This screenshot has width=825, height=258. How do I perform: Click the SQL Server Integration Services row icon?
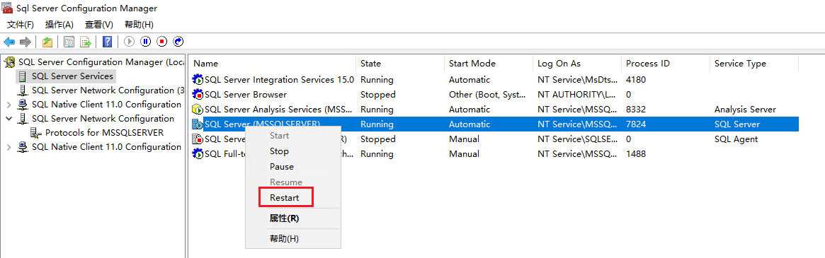coord(198,80)
